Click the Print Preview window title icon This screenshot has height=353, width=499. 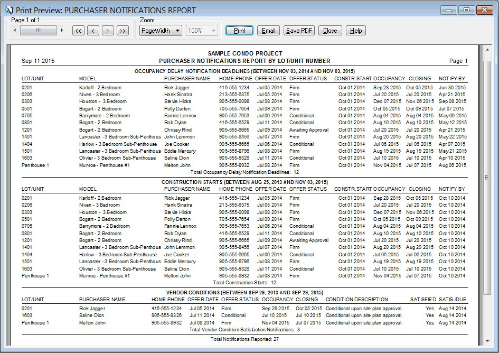tap(9, 10)
